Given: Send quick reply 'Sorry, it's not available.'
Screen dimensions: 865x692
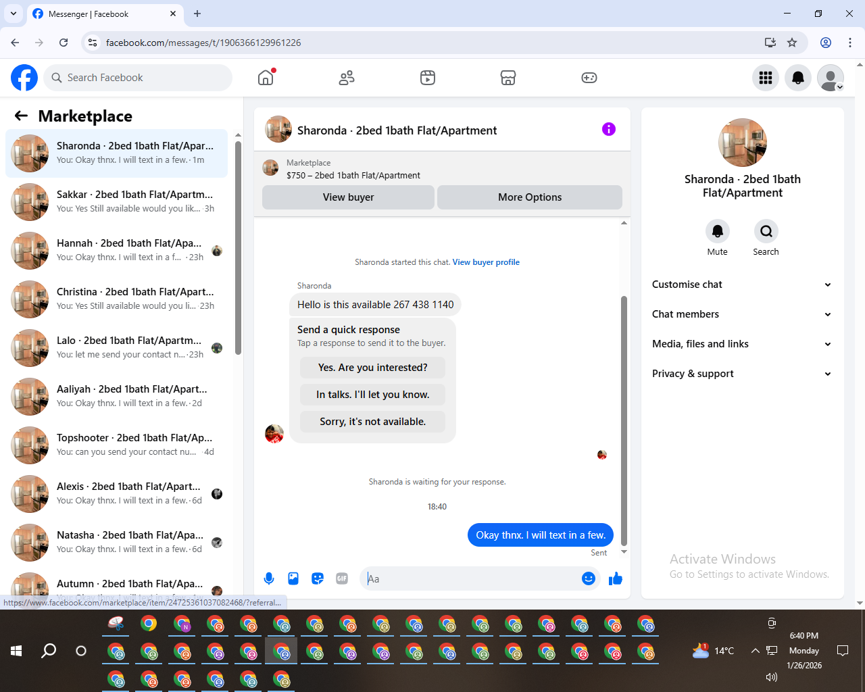Looking at the screenshot, I should click(x=372, y=422).
